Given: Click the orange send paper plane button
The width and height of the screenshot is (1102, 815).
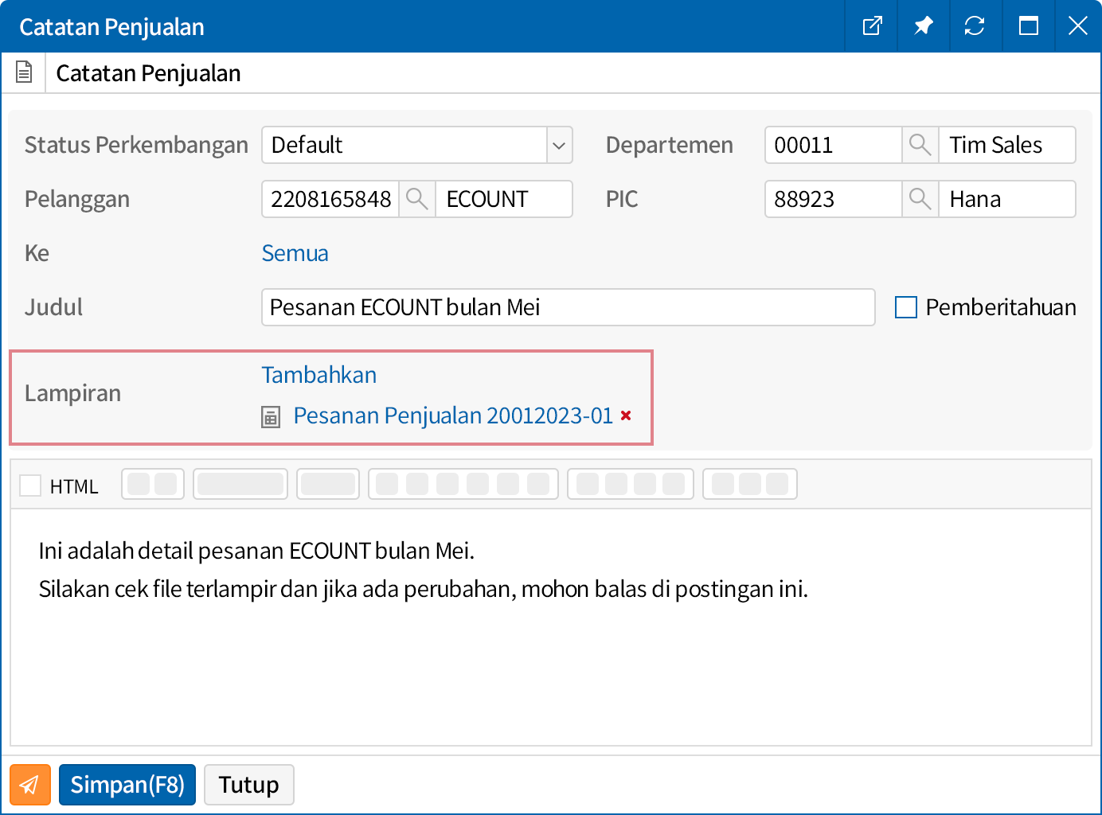Looking at the screenshot, I should point(30,785).
